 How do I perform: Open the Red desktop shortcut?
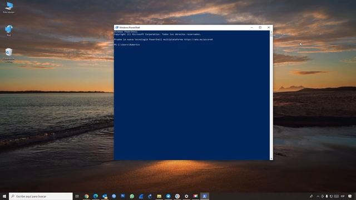click(x=9, y=31)
